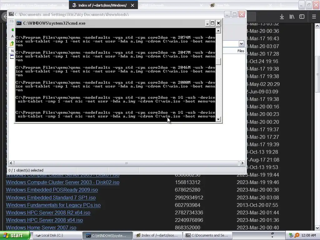
Task: Click 7-Zip status text '0 / 1 object(s) selected'
Action: [x=26, y=170]
